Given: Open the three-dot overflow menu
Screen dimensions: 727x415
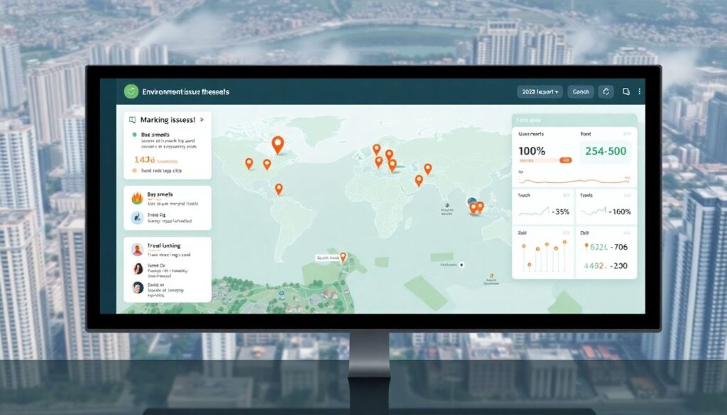Looking at the screenshot, I should point(640,92).
